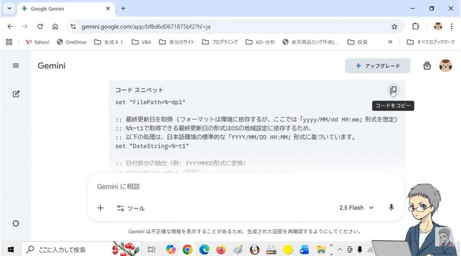Viewport: 461px width, 256px height.
Task: Select the Gemini microphone icon
Action: 391,207
